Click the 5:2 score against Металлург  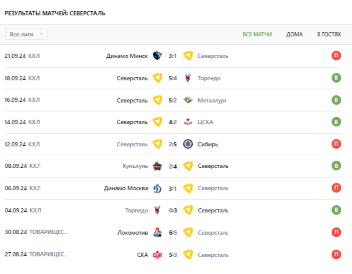tap(173, 100)
